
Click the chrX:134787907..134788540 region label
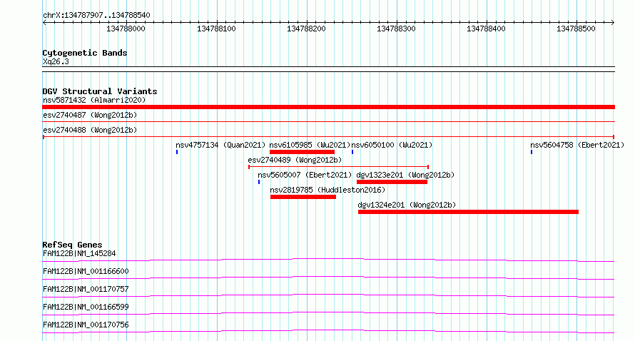96,16
